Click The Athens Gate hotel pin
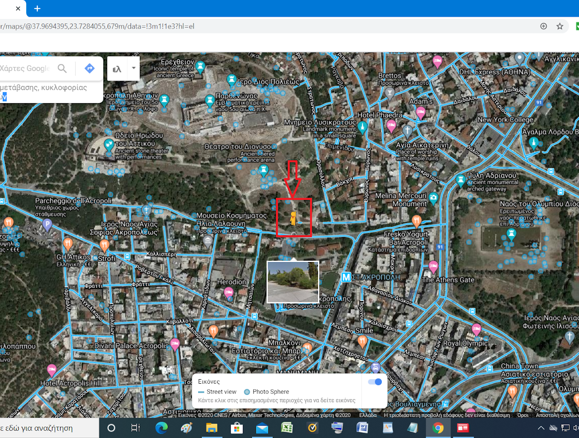Viewport: 579px width, 438px height. click(x=433, y=267)
